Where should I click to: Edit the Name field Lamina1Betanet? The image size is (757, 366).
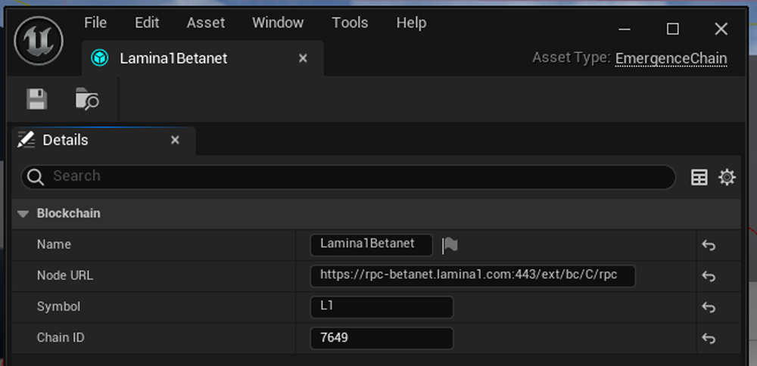[371, 245]
